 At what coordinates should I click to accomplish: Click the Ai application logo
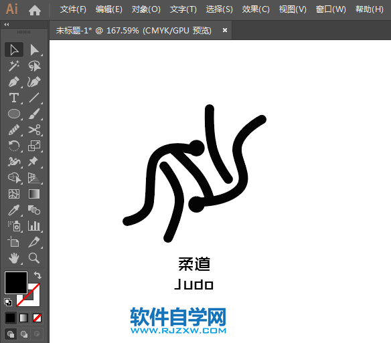12,9
